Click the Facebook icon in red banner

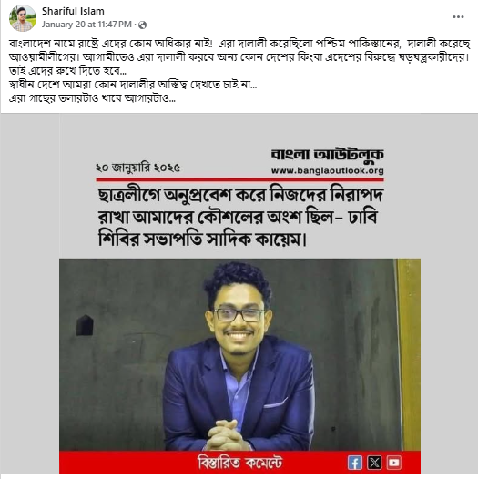point(354,463)
